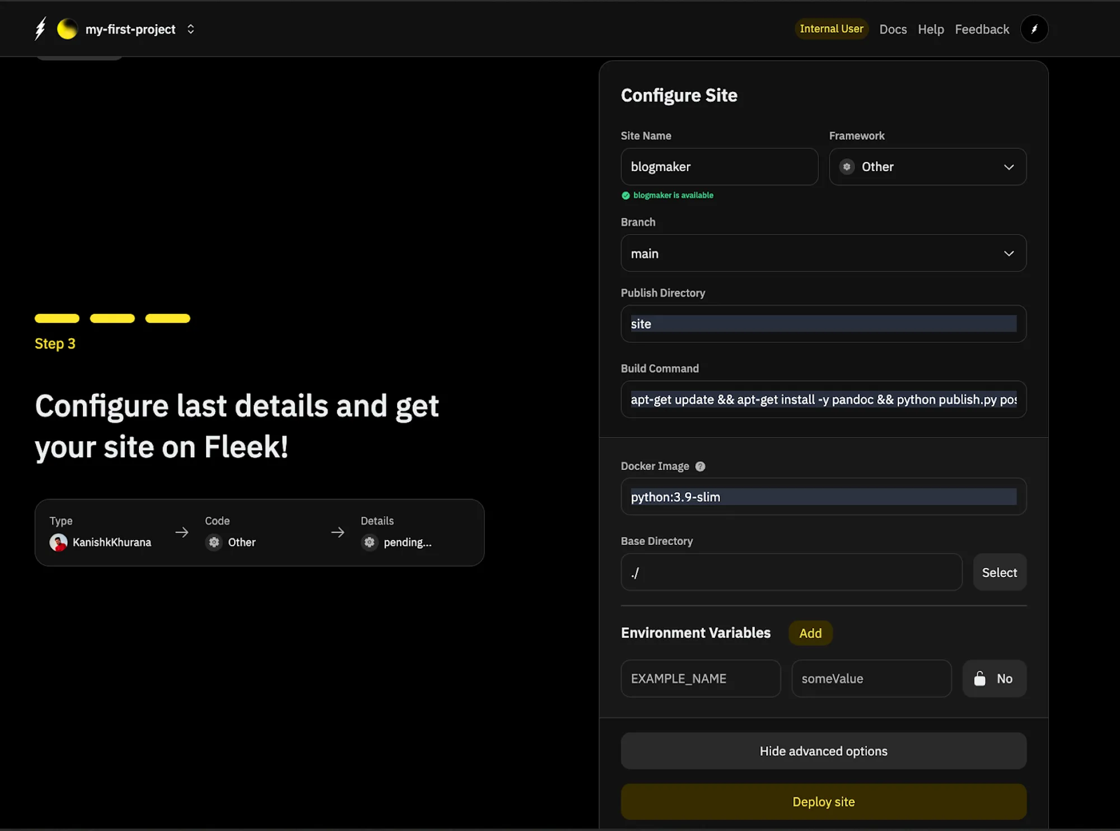Click the third yellow step progress bar
The image size is (1120, 831).
point(167,319)
